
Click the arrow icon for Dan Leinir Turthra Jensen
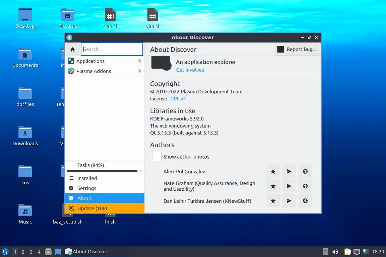(x=289, y=201)
